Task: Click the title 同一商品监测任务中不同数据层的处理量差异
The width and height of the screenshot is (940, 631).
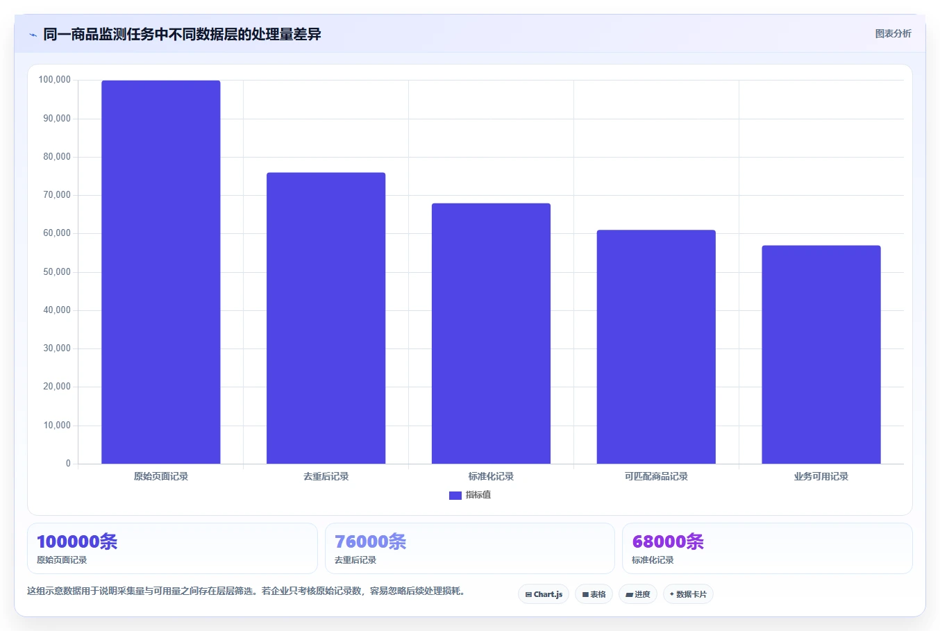Action: click(x=182, y=34)
